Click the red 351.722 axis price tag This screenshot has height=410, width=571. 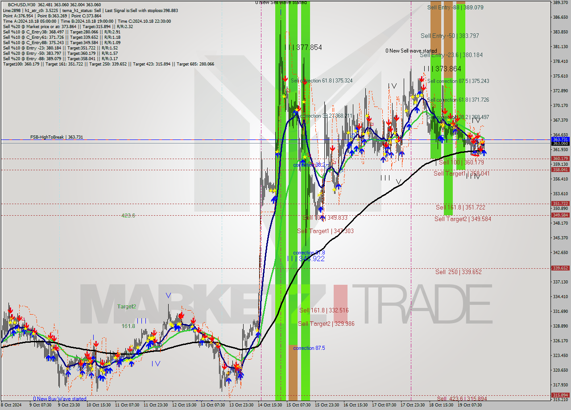pyautogui.click(x=560, y=204)
